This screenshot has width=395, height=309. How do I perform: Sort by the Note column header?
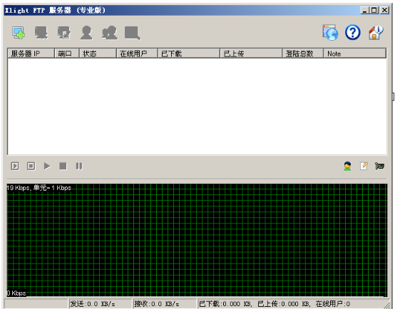(x=354, y=53)
